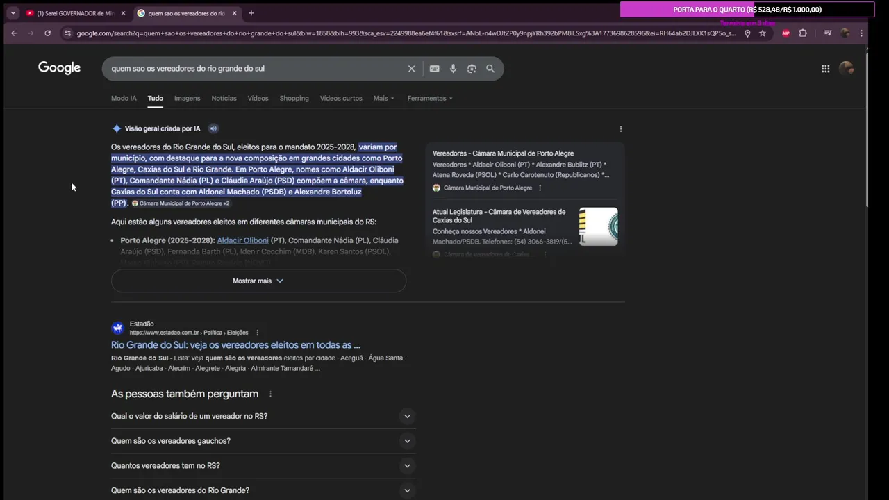Go forward to the next page
The image size is (889, 500).
pyautogui.click(x=31, y=33)
